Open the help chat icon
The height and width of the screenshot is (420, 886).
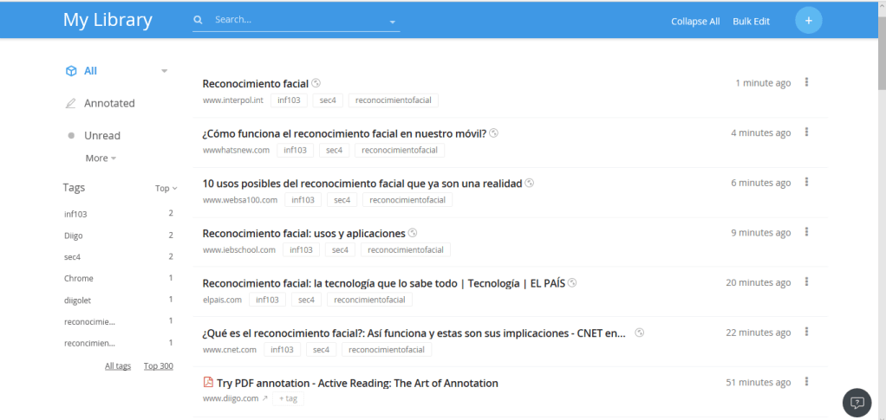(857, 403)
